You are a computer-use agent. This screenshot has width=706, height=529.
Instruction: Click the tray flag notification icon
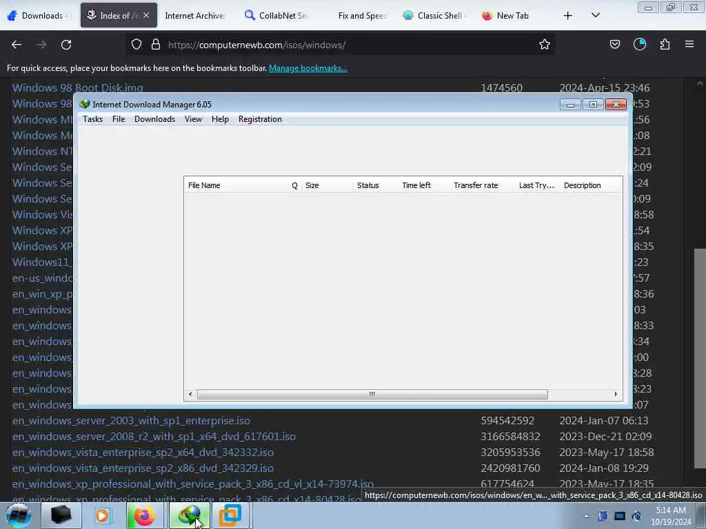(603, 516)
